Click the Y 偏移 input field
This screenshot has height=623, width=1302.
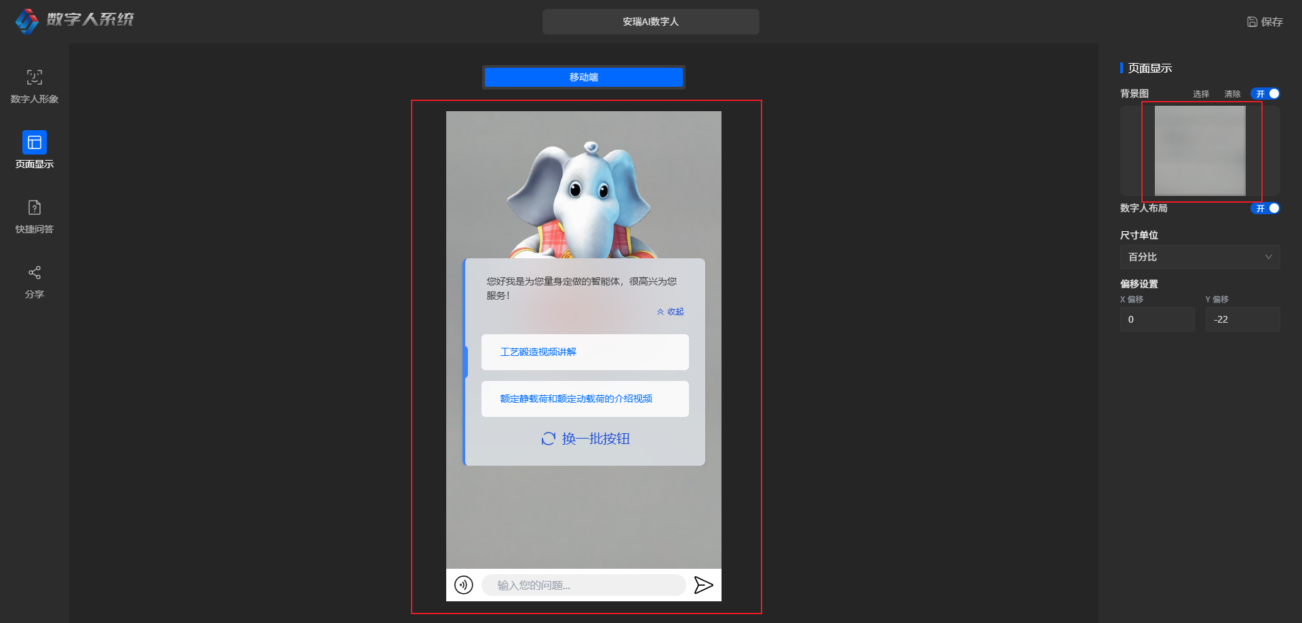1242,319
